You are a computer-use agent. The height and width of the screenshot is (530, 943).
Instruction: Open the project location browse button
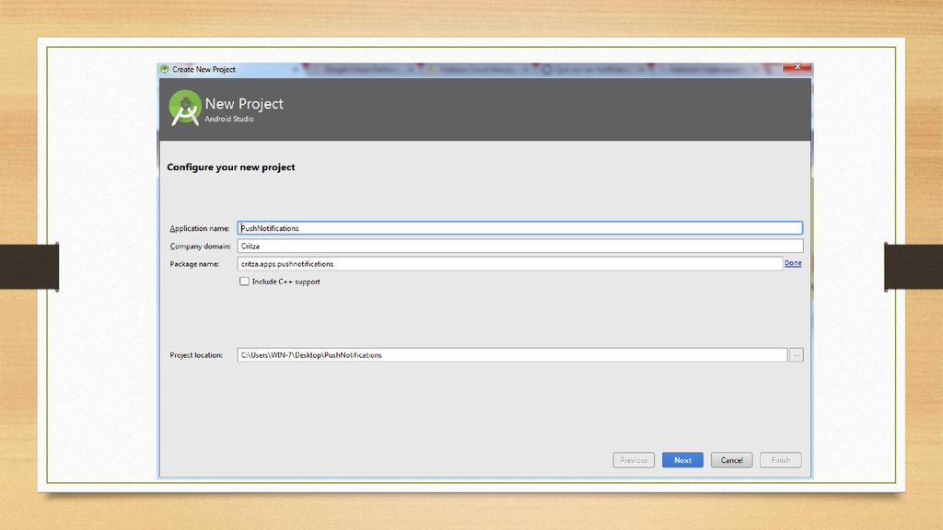tap(797, 355)
